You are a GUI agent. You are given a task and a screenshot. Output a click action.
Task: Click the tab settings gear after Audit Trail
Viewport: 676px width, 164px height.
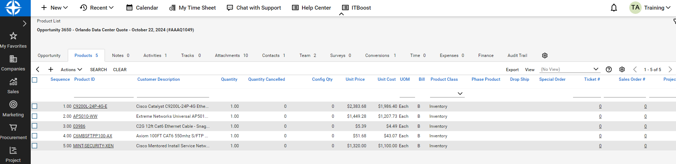tap(545, 55)
